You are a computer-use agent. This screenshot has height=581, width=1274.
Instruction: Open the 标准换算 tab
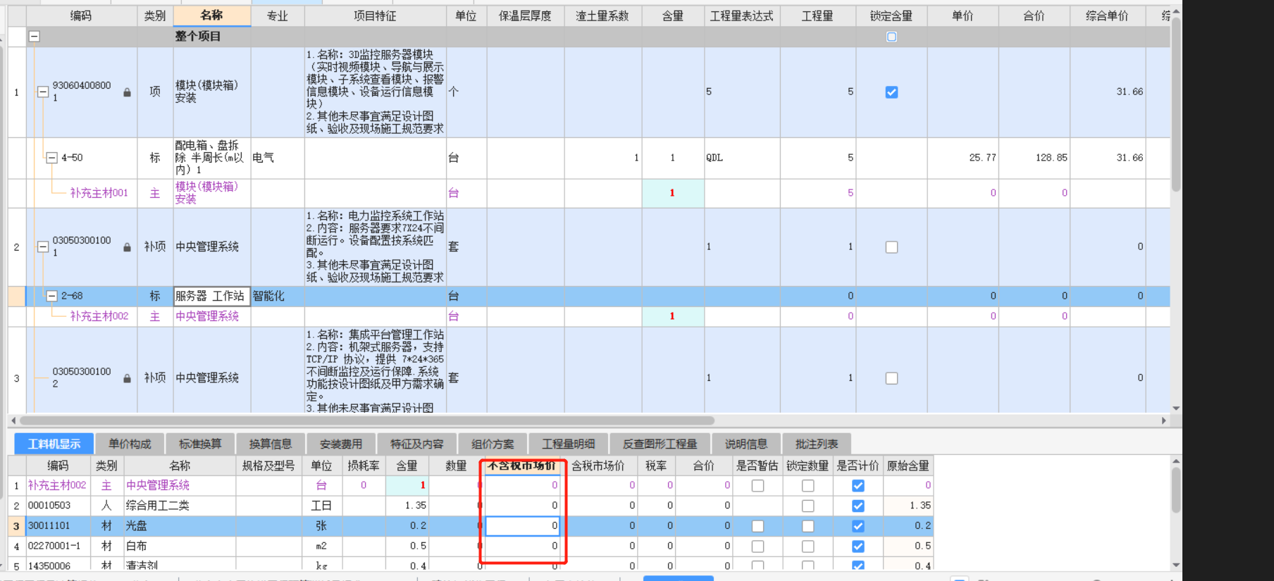pyautogui.click(x=200, y=444)
